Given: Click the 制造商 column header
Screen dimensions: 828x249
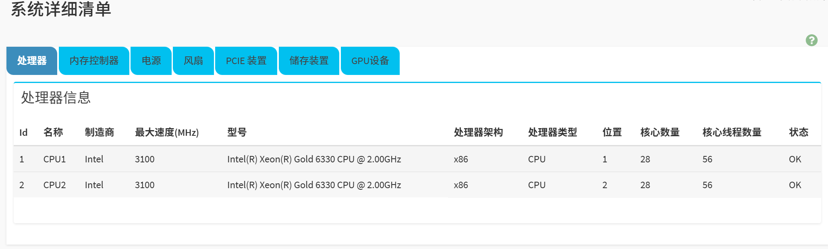Looking at the screenshot, I should (x=100, y=133).
